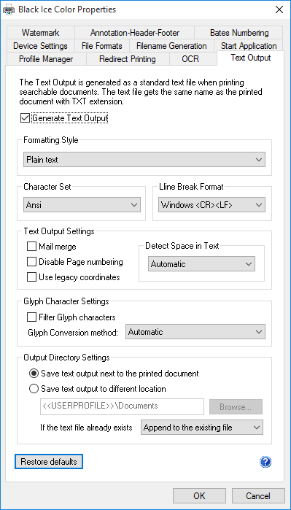The height and width of the screenshot is (510, 291).
Task: Click the output directory path field
Action: [x=123, y=406]
